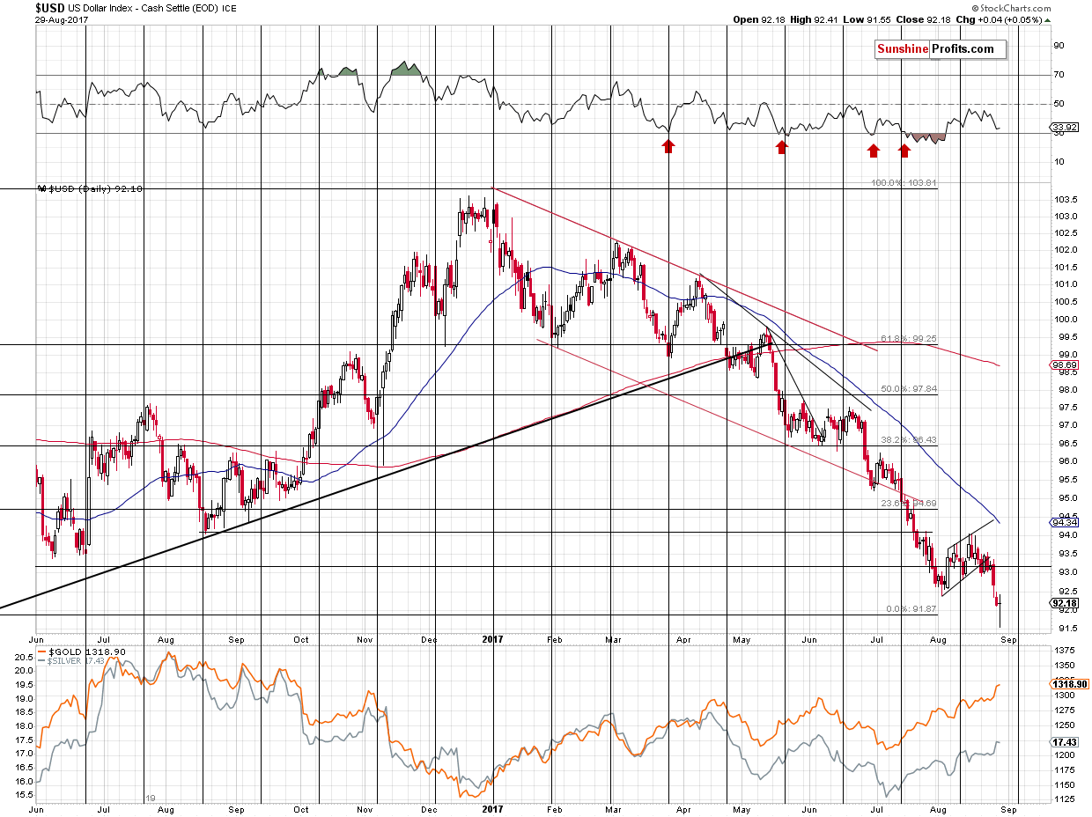The height and width of the screenshot is (817, 1092).
Task: Select the 61.8%: 99.25 Fibonacci label
Action: pyautogui.click(x=908, y=338)
